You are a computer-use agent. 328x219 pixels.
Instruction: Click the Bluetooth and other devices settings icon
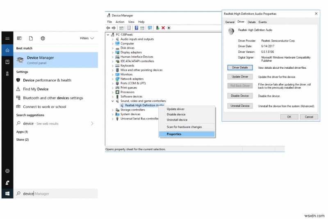(x=18, y=97)
